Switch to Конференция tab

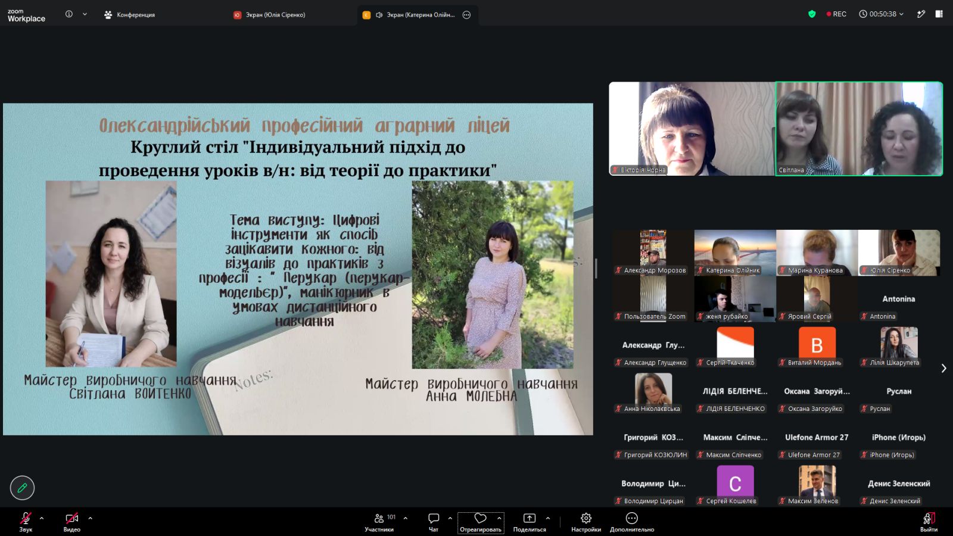point(129,15)
